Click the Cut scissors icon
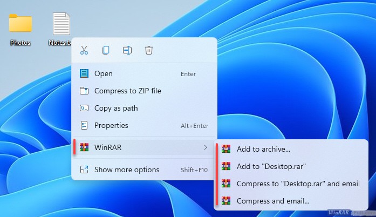376x217 pixels. tap(84, 50)
